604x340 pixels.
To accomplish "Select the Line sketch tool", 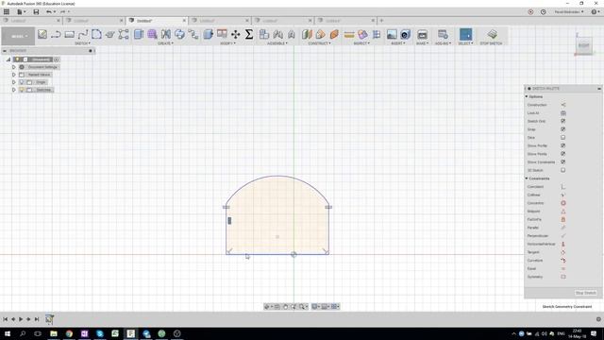I will 56,34.
